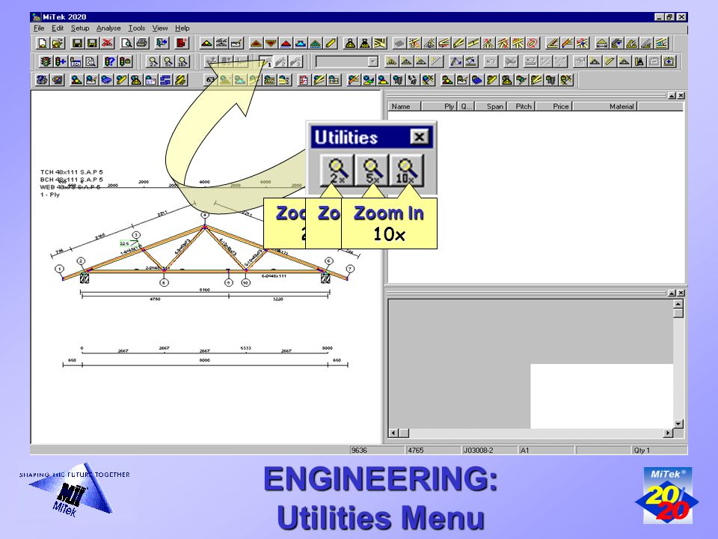Image resolution: width=718 pixels, height=539 pixels.
Task: Click the house with plus sign icon
Action: [669, 61]
